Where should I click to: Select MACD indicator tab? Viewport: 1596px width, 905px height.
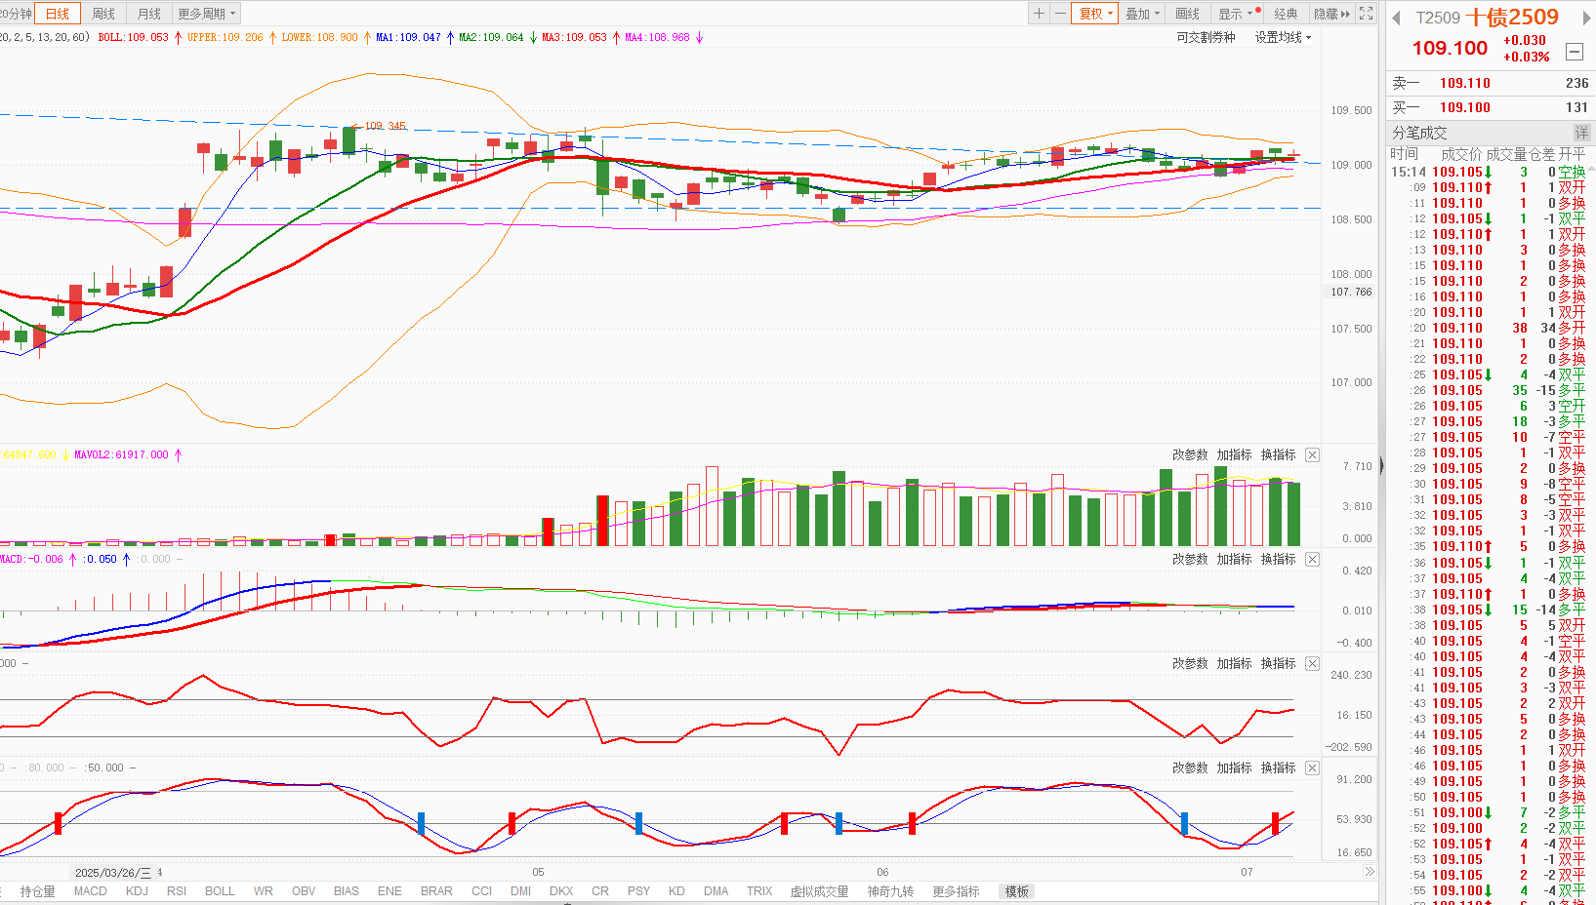click(91, 891)
